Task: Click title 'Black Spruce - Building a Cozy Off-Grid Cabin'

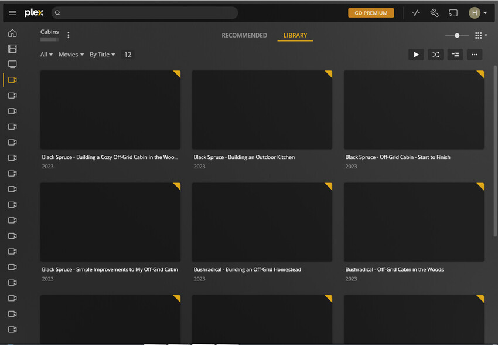Action: [x=110, y=157]
